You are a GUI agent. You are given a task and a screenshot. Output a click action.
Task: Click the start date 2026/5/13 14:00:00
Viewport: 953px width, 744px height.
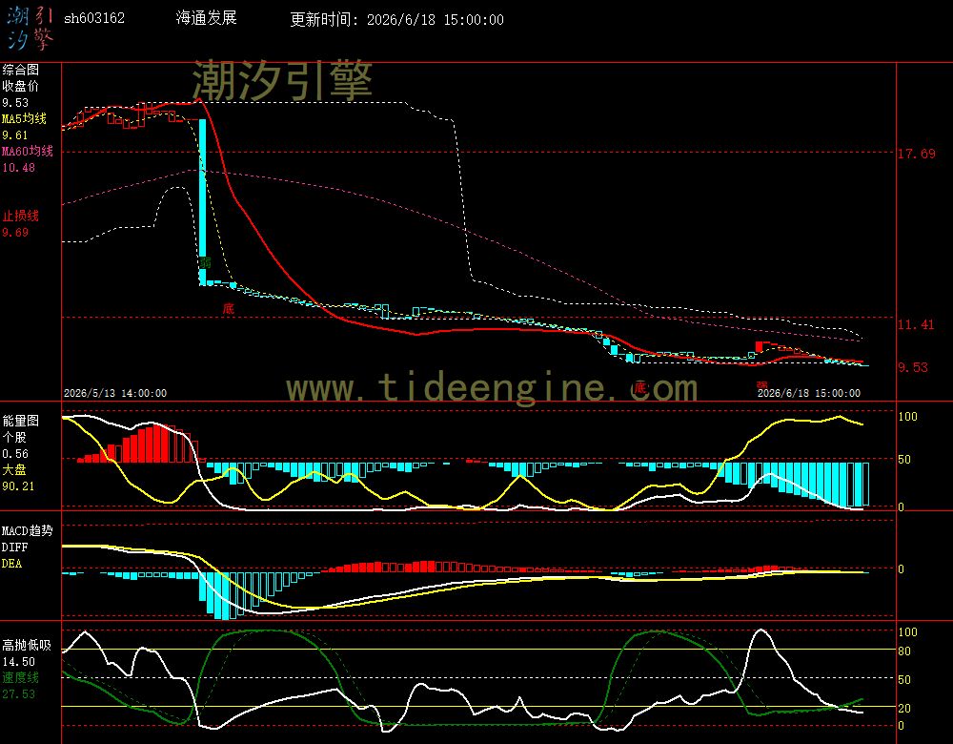(x=115, y=393)
